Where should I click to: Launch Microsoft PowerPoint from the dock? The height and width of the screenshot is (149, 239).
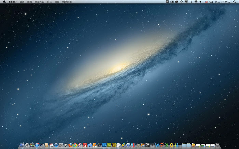162,145
